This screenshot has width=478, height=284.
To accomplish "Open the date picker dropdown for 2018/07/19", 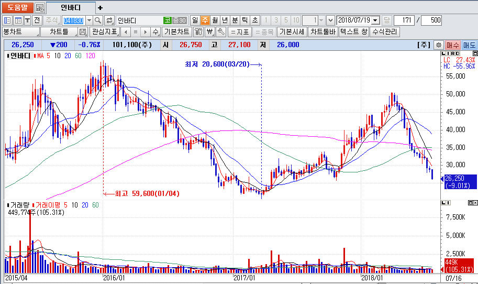I will [x=375, y=20].
